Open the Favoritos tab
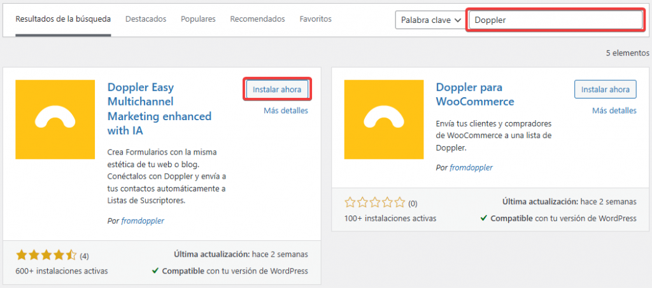 tap(316, 19)
